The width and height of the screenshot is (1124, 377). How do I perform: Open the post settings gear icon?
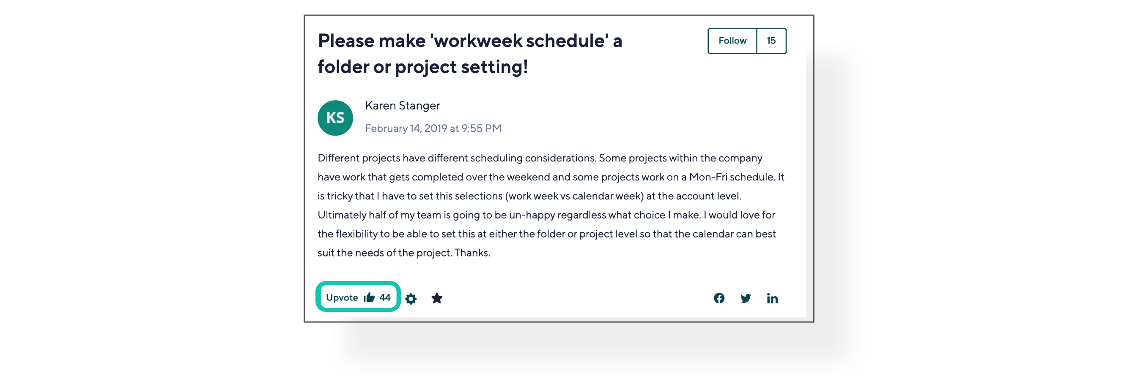411,298
